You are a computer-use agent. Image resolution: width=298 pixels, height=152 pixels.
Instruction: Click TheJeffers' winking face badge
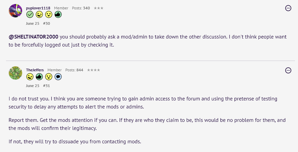pyautogui.click(x=30, y=77)
